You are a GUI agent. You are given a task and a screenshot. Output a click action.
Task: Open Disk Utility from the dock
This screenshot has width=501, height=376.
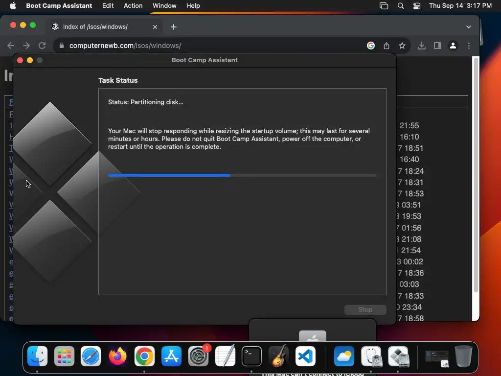[371, 356]
